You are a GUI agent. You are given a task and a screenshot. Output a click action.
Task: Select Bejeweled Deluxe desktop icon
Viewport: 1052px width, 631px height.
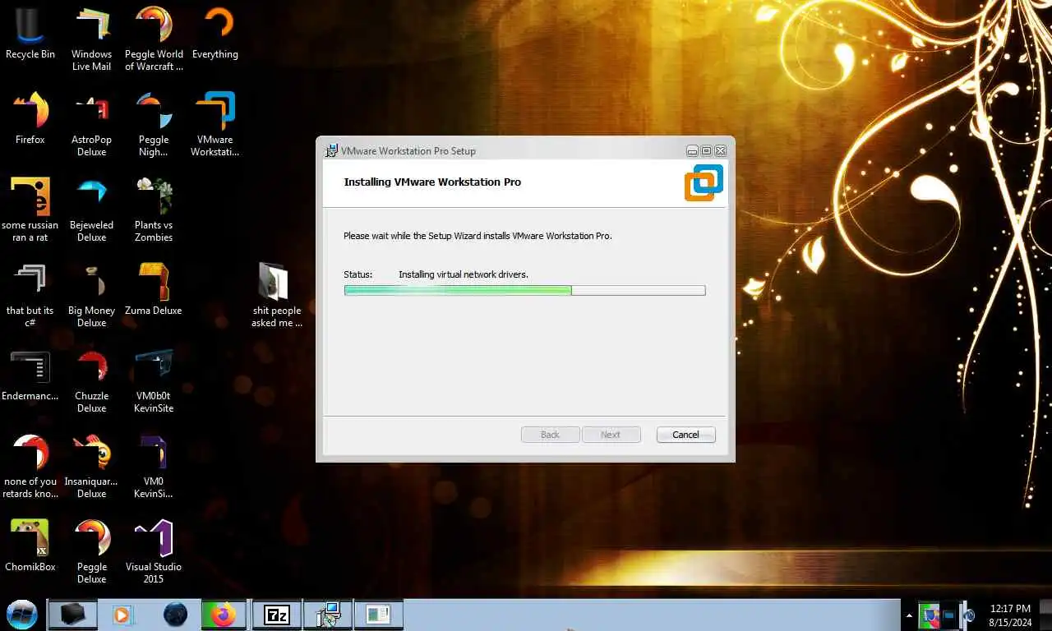coord(91,210)
